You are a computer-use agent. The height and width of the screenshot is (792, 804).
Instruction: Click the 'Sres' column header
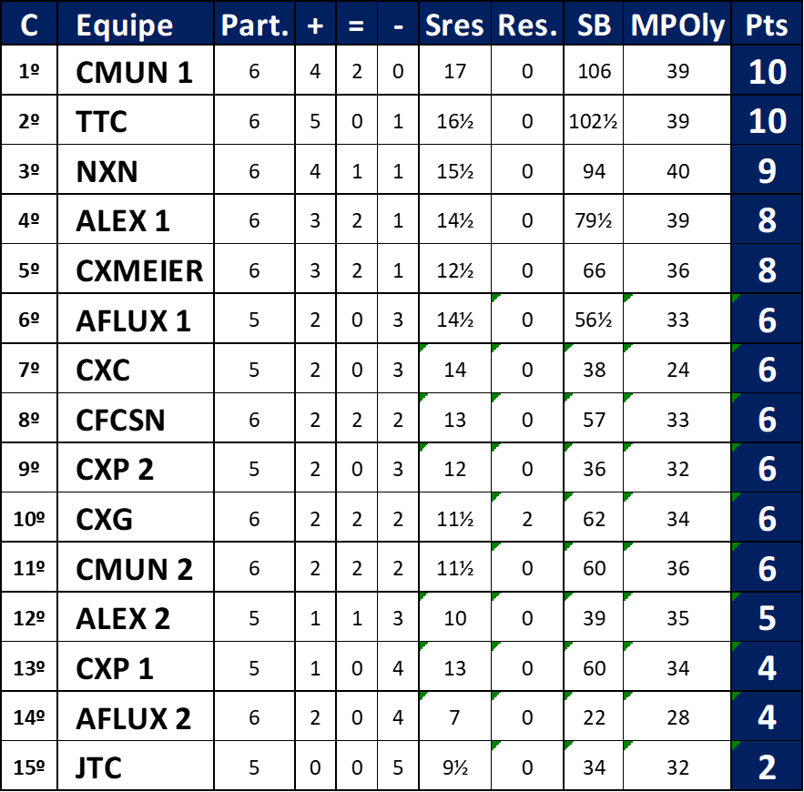454,25
